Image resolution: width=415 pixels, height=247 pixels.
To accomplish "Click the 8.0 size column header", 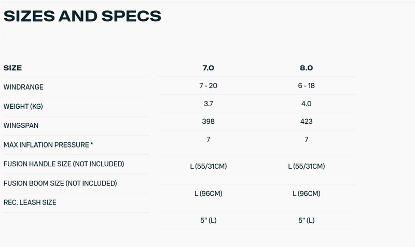I will [x=306, y=68].
